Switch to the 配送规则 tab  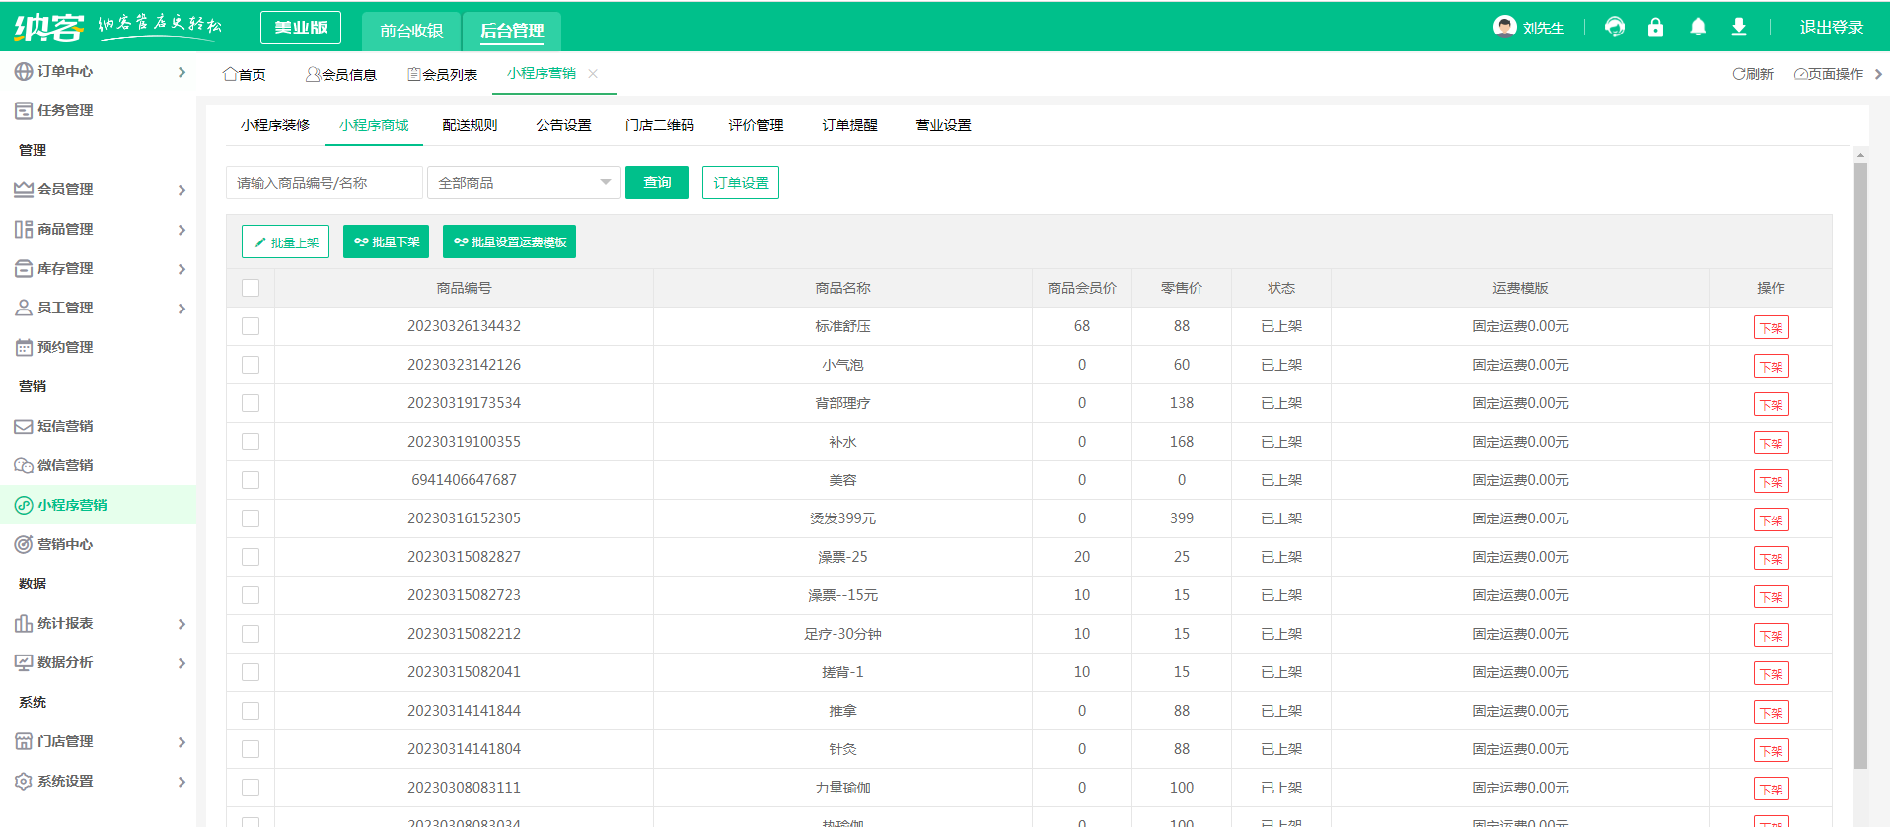470,125
